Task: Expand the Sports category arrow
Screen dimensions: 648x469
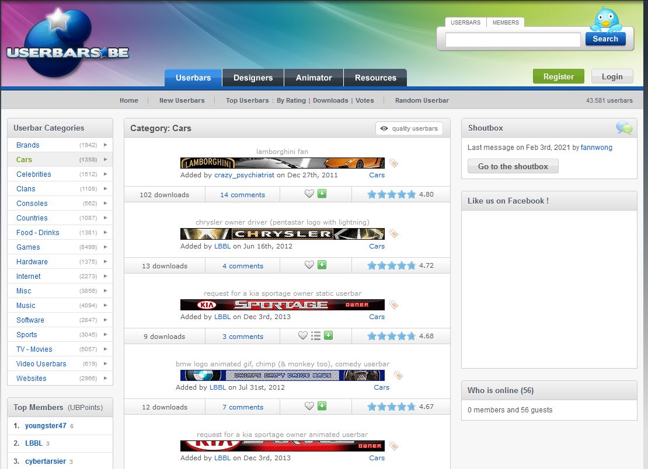Action: click(106, 334)
